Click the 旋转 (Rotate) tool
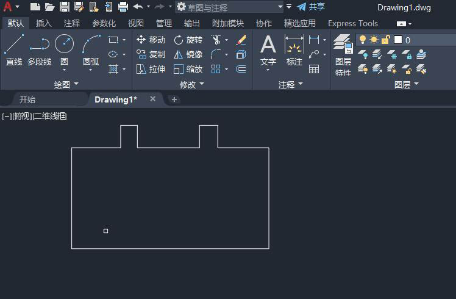The width and height of the screenshot is (456, 299). pyautogui.click(x=188, y=40)
